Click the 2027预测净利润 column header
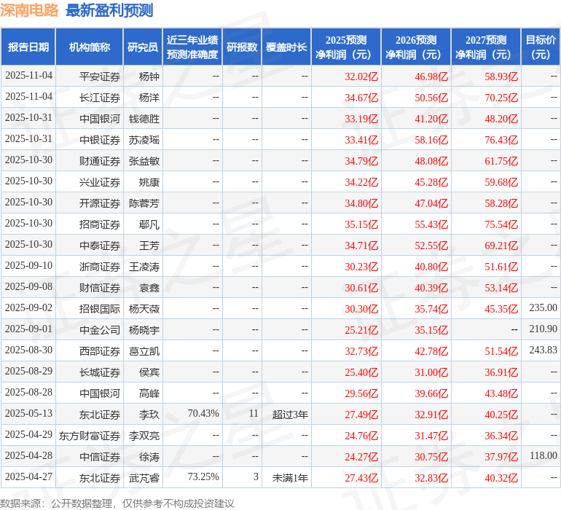The width and height of the screenshot is (561, 510). [x=486, y=47]
